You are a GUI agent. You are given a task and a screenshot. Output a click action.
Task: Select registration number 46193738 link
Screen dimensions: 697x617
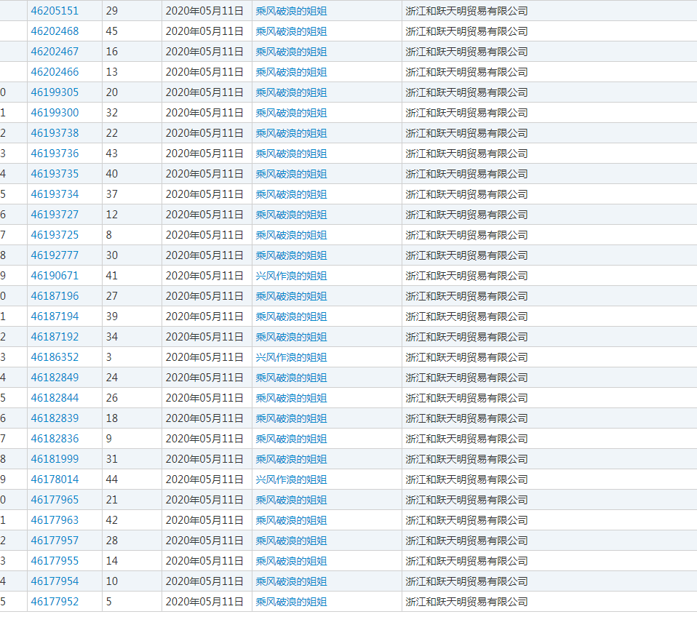click(x=55, y=133)
